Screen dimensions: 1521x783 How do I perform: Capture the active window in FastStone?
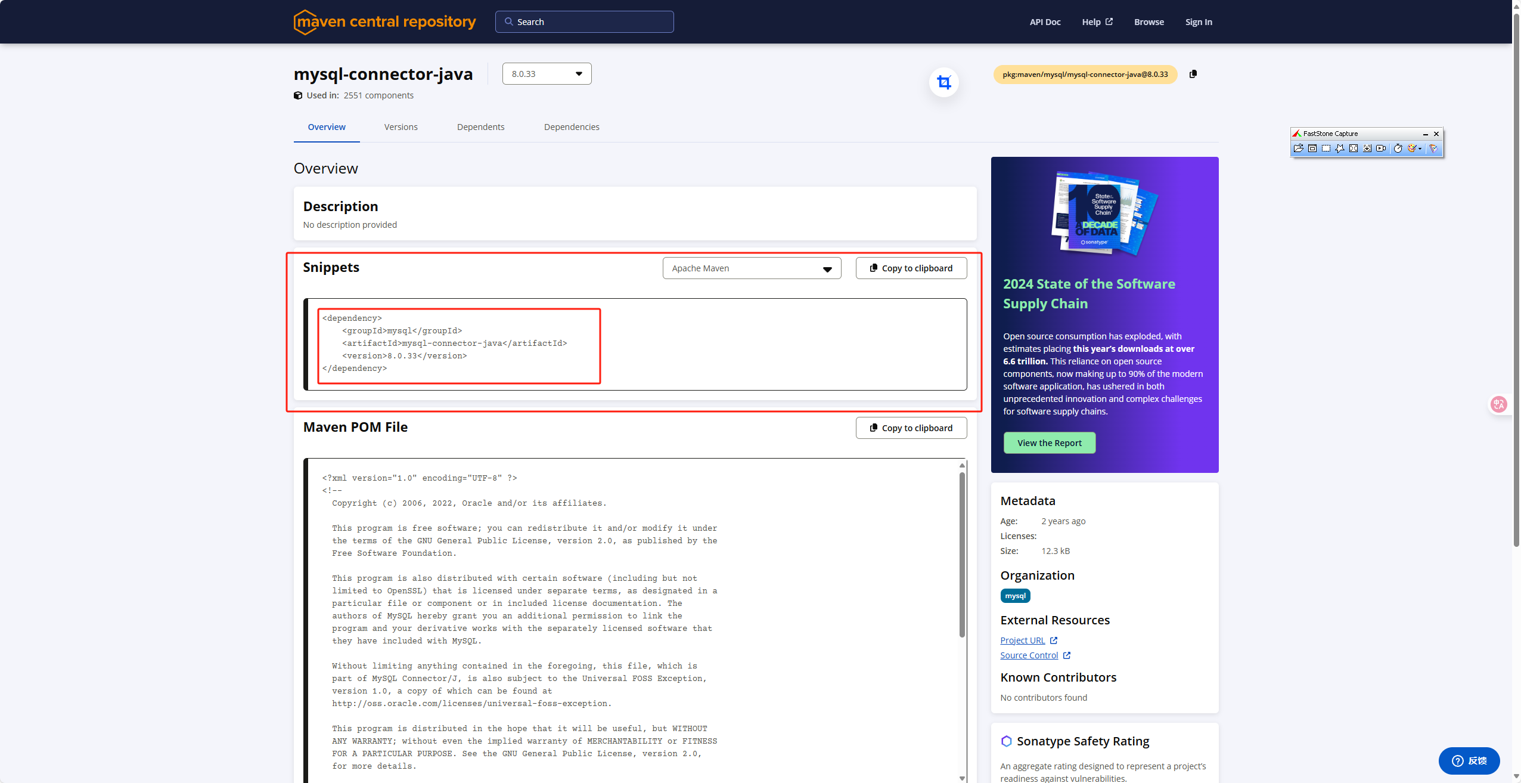click(1312, 150)
